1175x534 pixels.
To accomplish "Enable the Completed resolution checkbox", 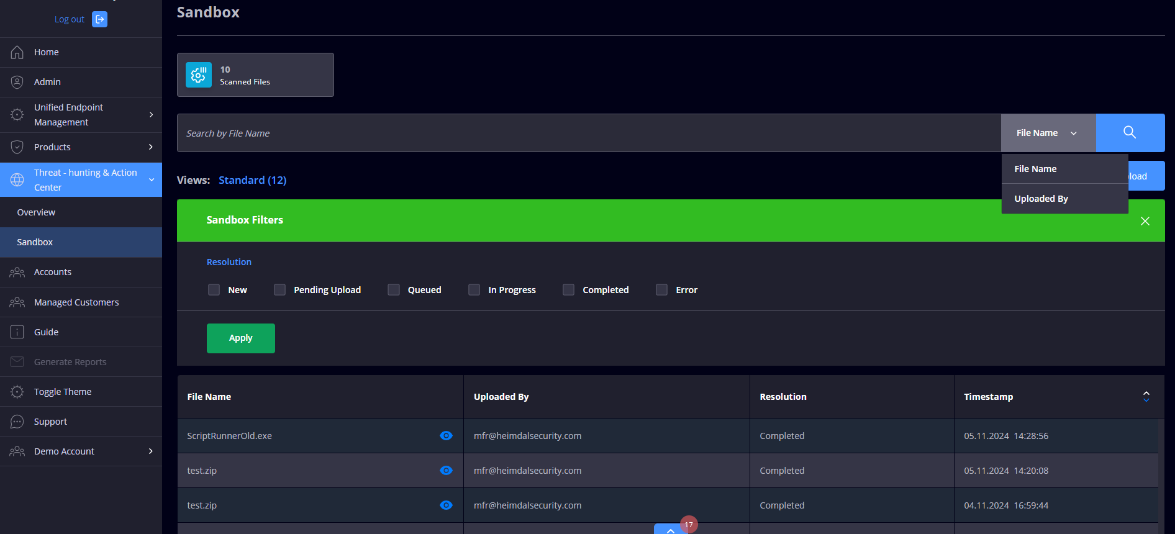I will click(568, 290).
